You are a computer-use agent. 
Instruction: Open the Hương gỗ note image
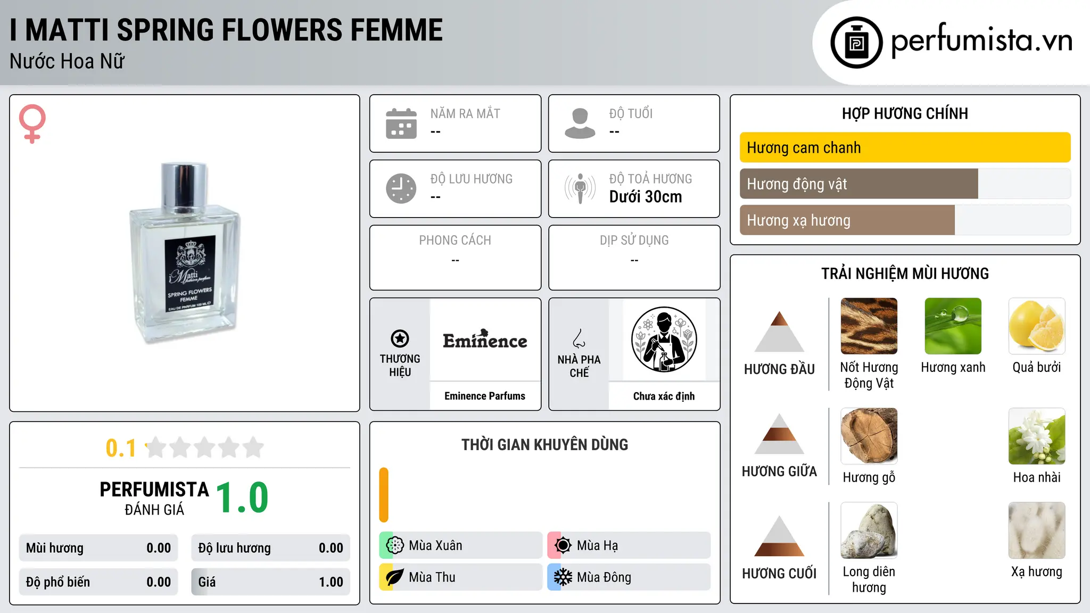869,436
